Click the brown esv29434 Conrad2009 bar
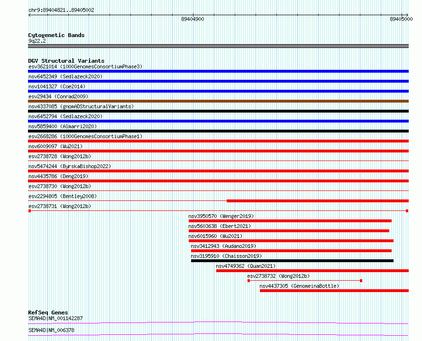The height and width of the screenshot is (341, 422). pyautogui.click(x=218, y=101)
